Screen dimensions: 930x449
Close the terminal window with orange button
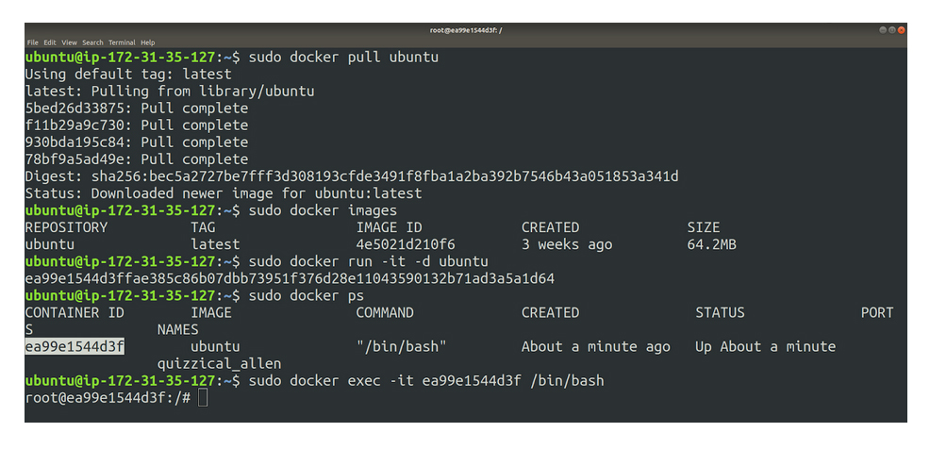click(901, 29)
